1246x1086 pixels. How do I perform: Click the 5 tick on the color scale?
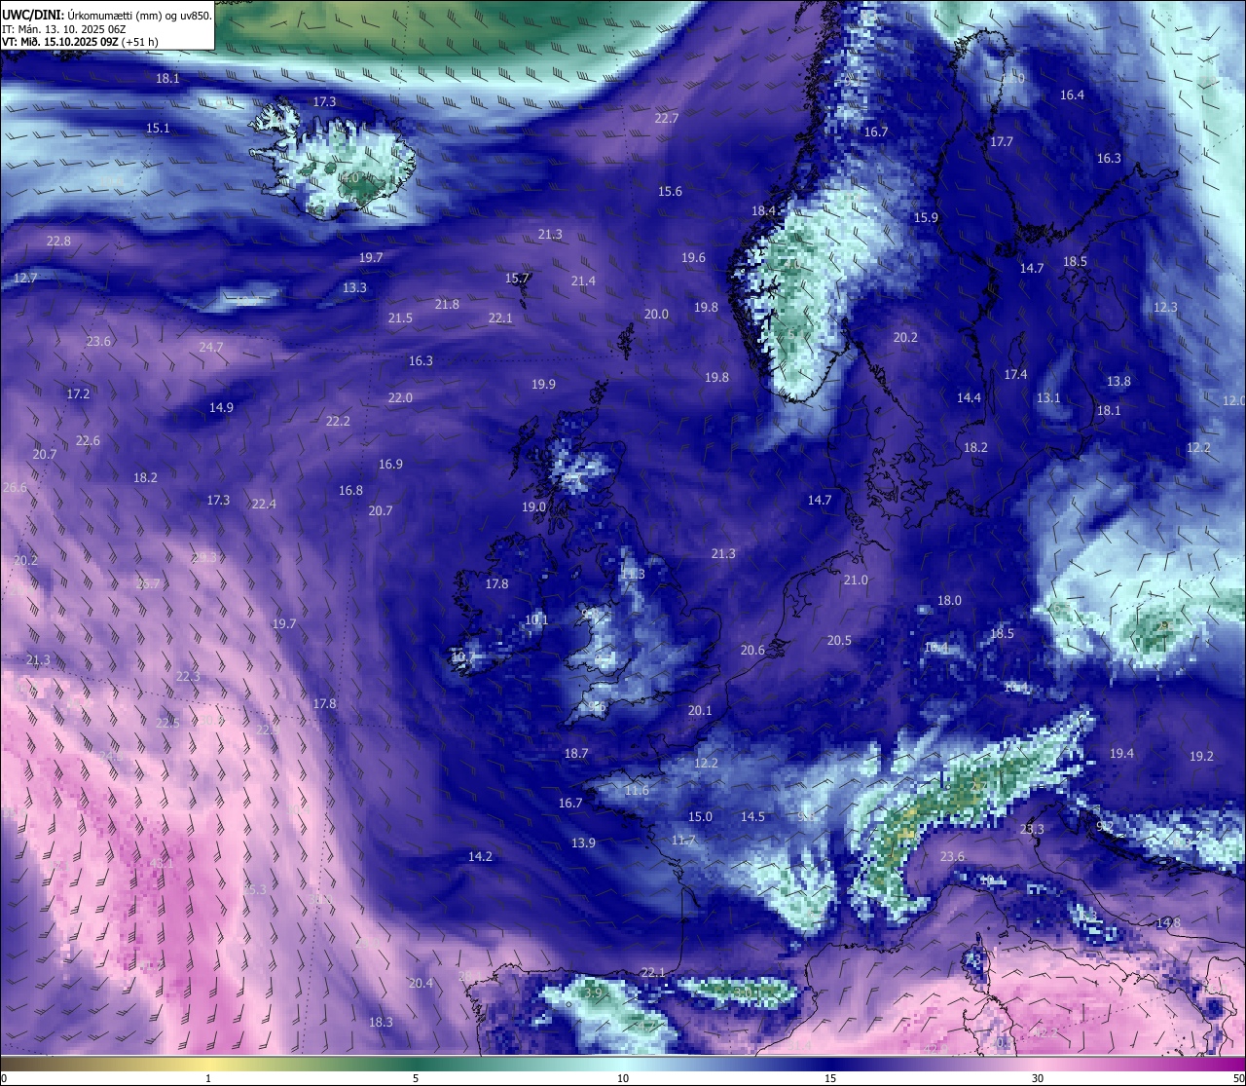point(416,1078)
